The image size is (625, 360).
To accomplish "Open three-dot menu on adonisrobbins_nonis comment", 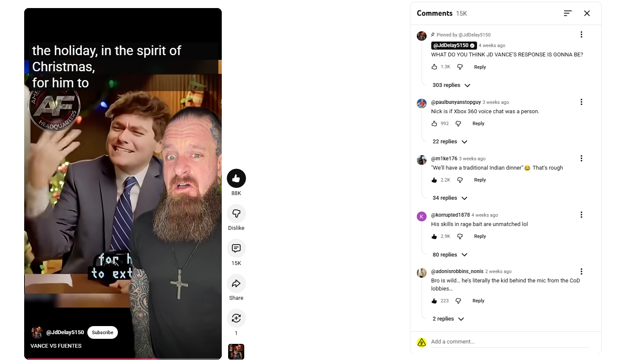I will [x=581, y=271].
